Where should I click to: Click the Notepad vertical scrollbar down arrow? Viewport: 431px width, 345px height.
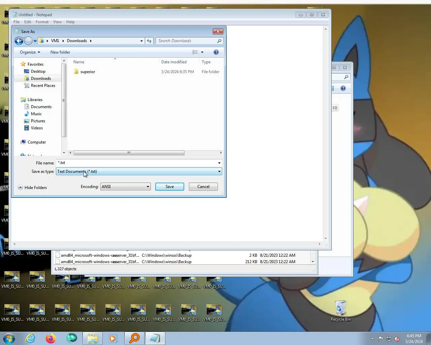click(326, 239)
